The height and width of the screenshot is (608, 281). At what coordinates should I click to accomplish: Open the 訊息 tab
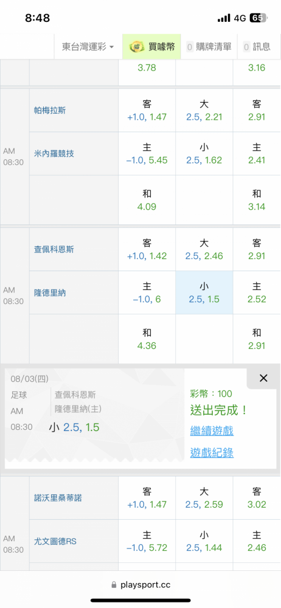pos(257,47)
